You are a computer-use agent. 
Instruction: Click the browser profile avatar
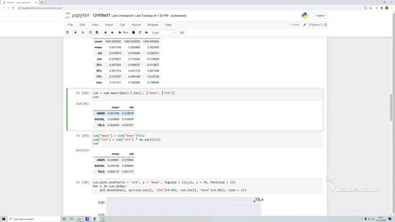pos(387,8)
